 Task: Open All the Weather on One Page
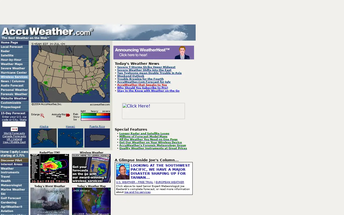pos(148,139)
